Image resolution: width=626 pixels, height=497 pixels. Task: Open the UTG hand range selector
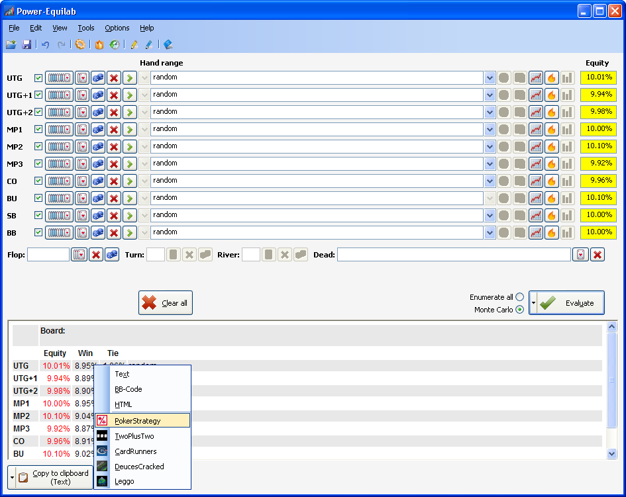(x=59, y=78)
